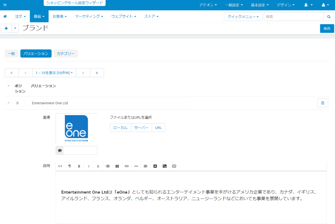335x224 pixels.
Task: Open the notifications bell menu
Action: pyautogui.click(x=308, y=5)
